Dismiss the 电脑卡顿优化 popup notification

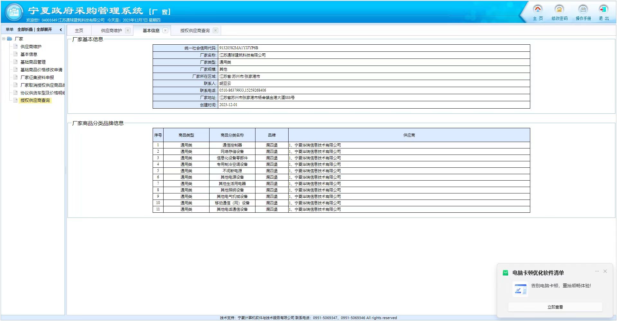605,271
